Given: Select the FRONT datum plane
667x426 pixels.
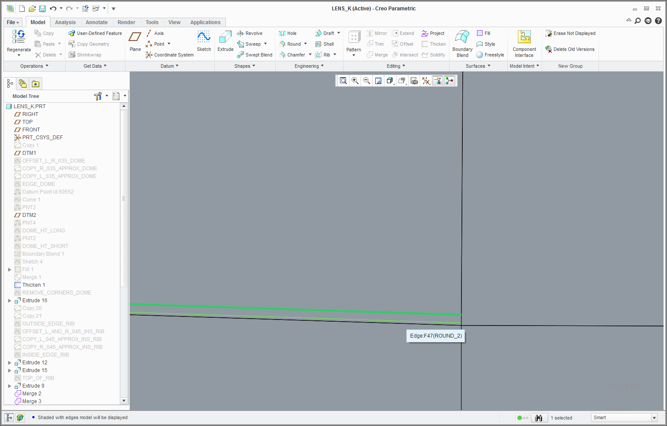Looking at the screenshot, I should point(31,130).
